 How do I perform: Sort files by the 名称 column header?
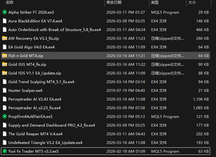pos(10,2)
